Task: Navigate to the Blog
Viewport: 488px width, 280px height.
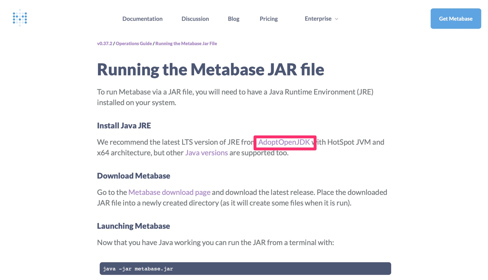Action: pos(233,19)
